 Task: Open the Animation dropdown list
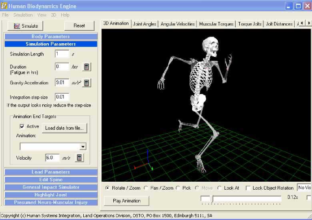(x=83, y=147)
